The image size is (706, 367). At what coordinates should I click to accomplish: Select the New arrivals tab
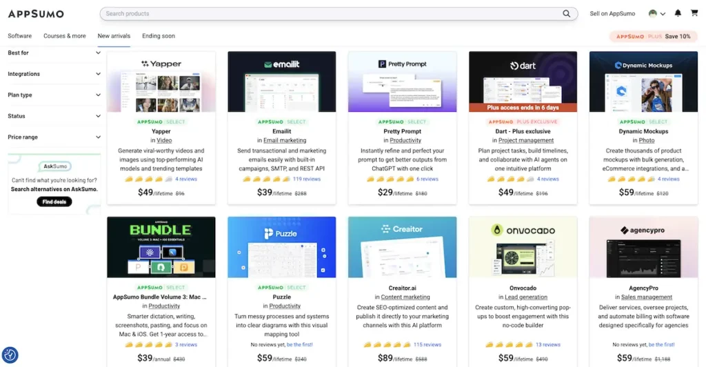click(114, 36)
